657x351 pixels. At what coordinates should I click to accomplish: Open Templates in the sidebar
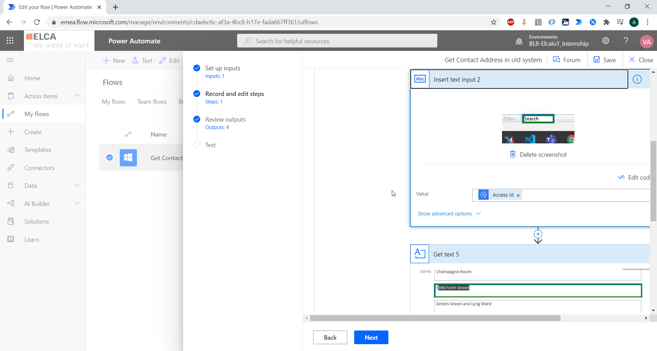tap(38, 150)
